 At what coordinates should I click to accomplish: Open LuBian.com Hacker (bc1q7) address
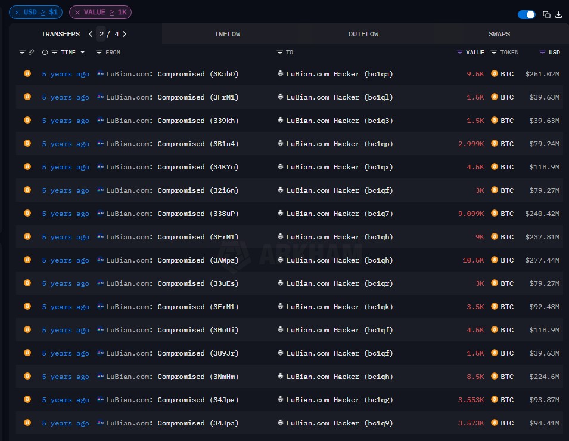tap(339, 214)
